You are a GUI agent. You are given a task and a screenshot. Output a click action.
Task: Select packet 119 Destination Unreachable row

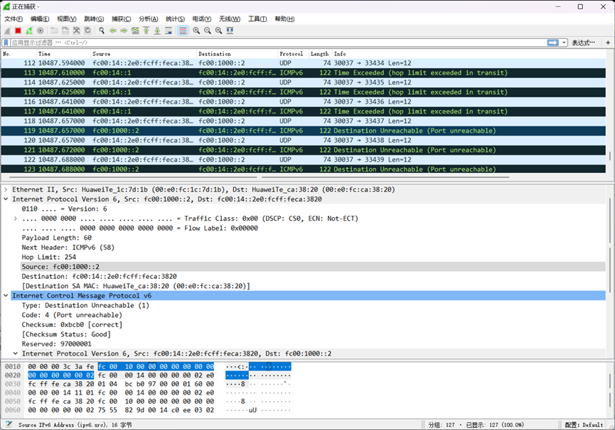coord(303,131)
